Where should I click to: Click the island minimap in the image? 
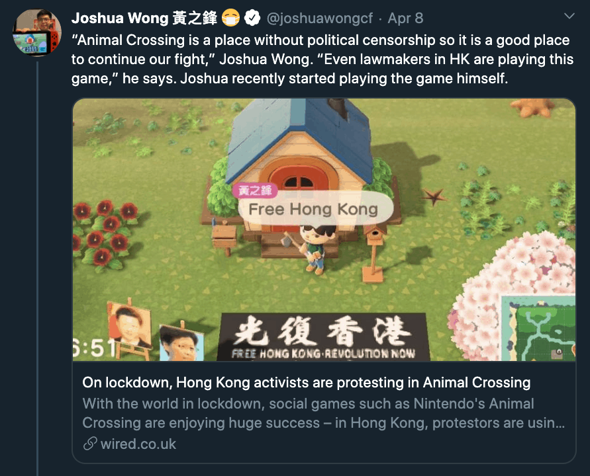point(538,328)
